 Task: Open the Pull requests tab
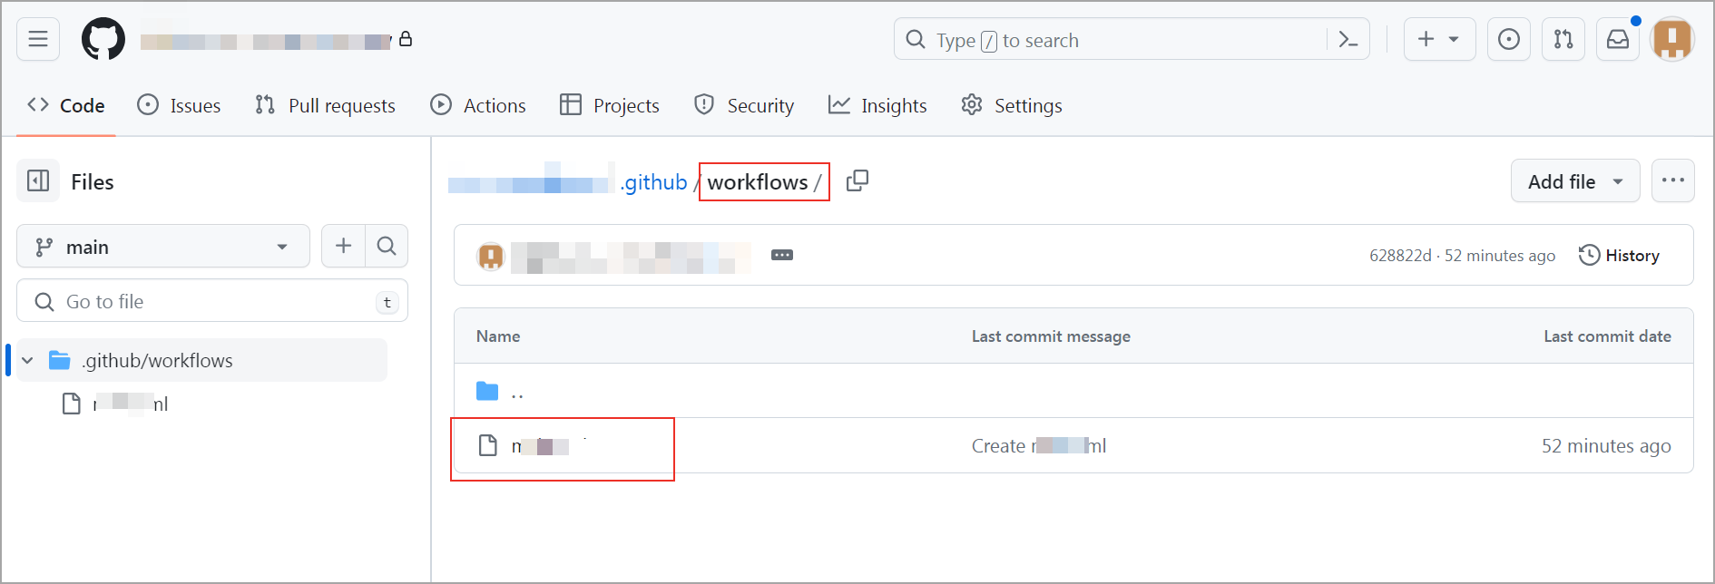pos(325,105)
